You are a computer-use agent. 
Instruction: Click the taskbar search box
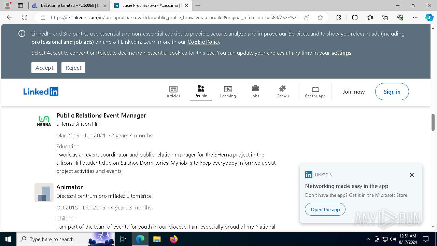pos(65,239)
